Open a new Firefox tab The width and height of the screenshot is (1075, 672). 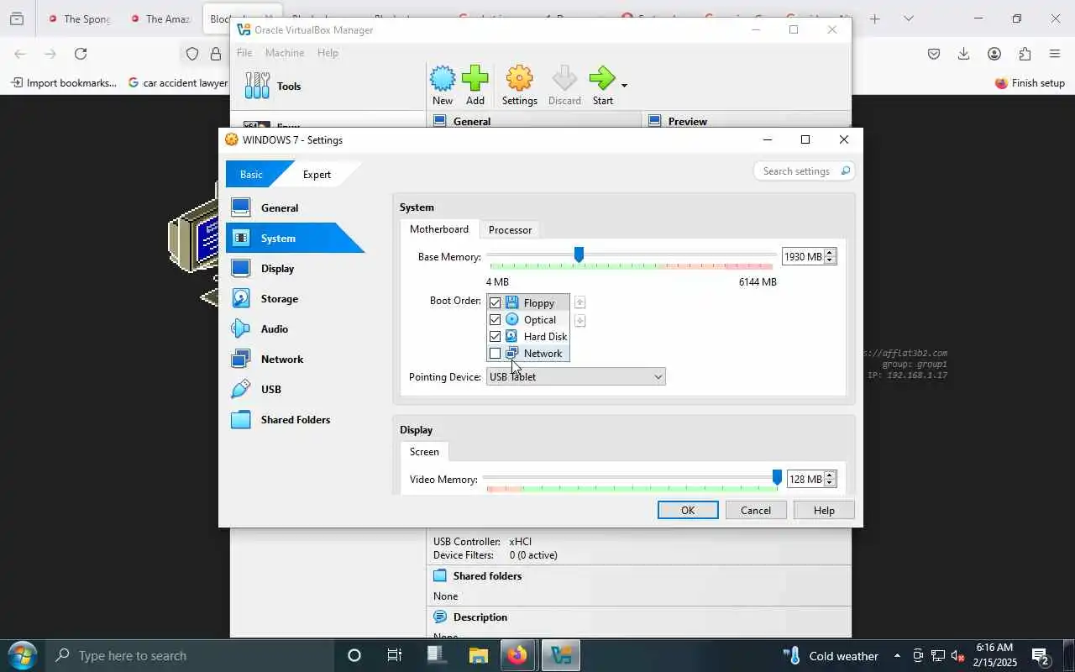coord(874,18)
